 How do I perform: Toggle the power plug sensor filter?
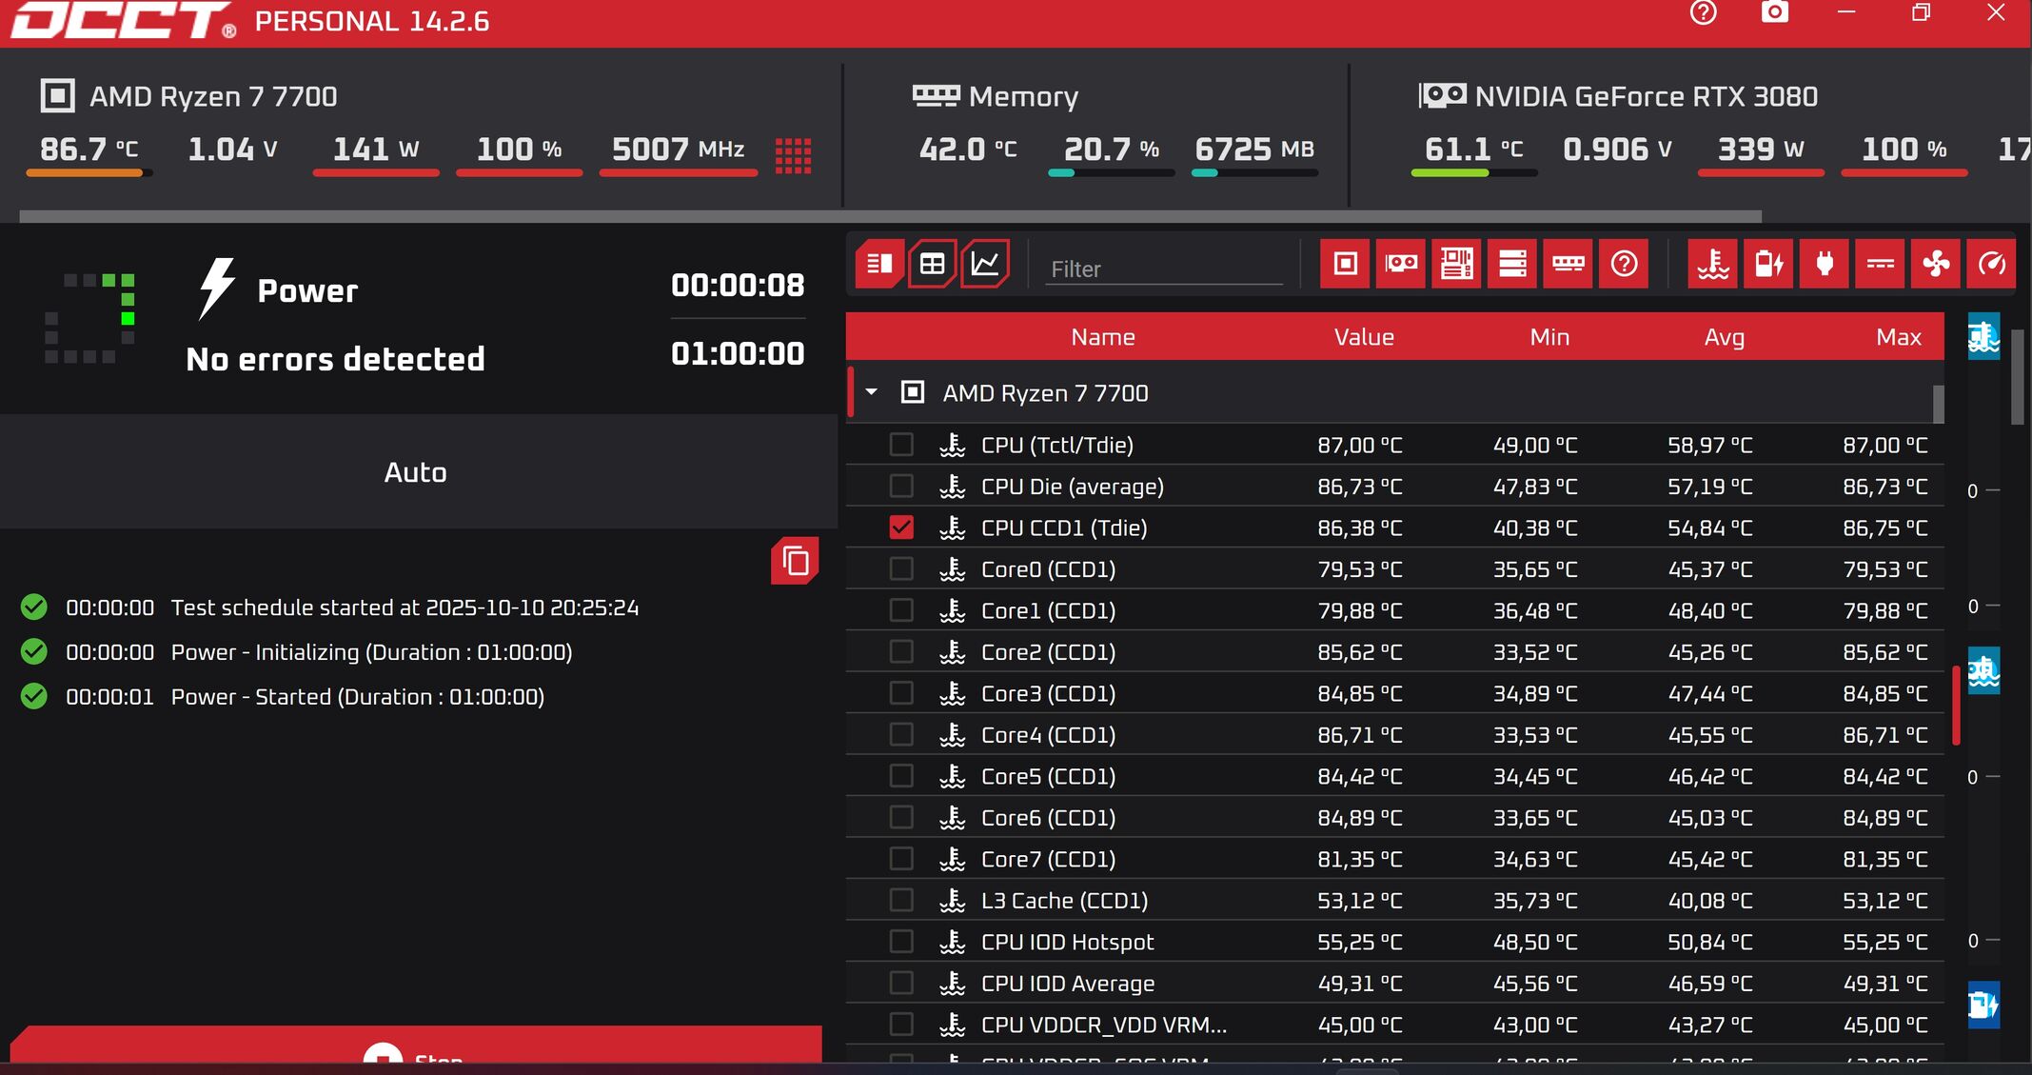pos(1825,264)
